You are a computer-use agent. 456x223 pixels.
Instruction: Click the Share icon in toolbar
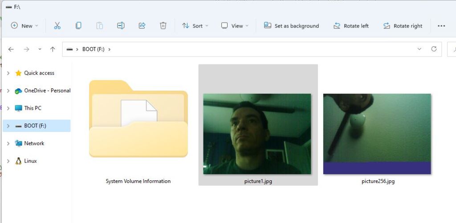[142, 25]
